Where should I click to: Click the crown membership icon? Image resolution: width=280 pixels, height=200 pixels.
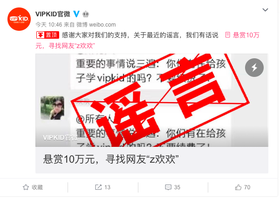click(86, 14)
